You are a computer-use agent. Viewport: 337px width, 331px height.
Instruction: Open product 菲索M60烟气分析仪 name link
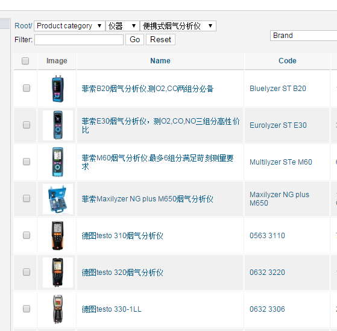pyautogui.click(x=157, y=162)
